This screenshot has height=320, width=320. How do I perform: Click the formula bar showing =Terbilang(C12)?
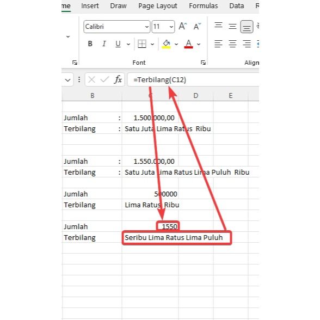point(193,79)
